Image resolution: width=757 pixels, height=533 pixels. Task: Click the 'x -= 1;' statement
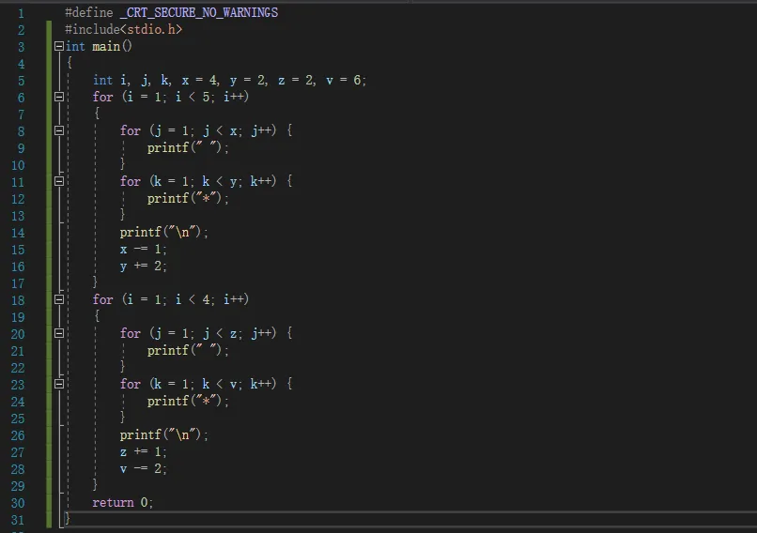pos(143,249)
